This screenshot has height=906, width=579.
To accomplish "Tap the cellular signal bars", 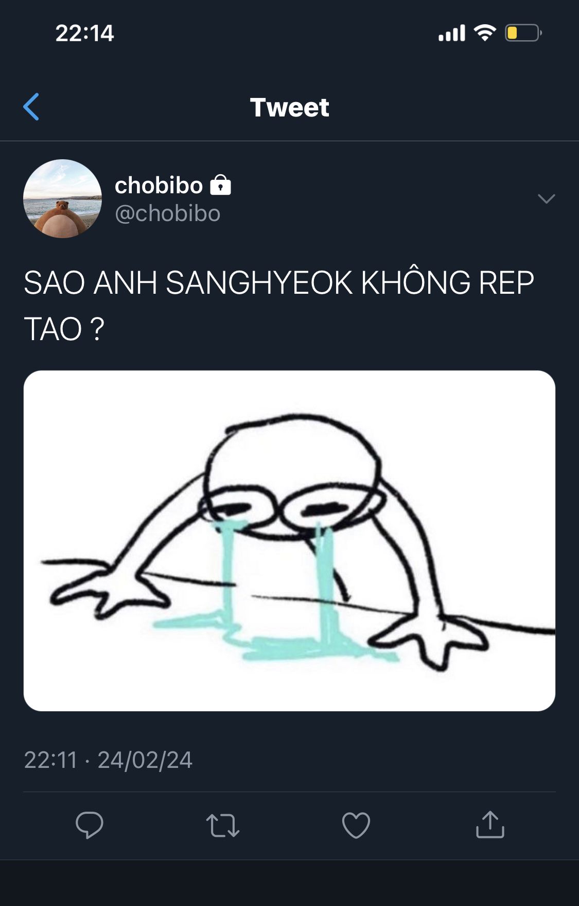I will pyautogui.click(x=452, y=33).
